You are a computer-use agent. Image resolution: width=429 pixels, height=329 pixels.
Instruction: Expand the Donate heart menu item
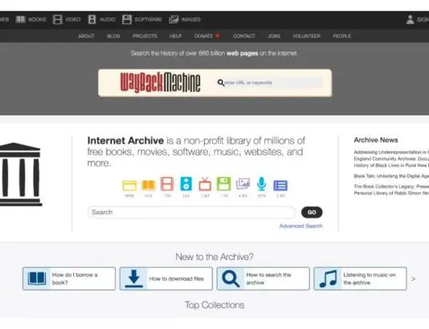(206, 36)
